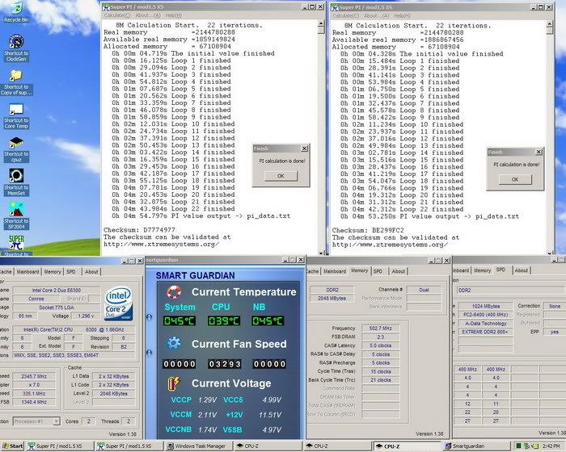The height and width of the screenshot is (452, 566).
Task: Switch to the Memory tab in the A-Data SPD CPU-Z window
Action: click(483, 270)
